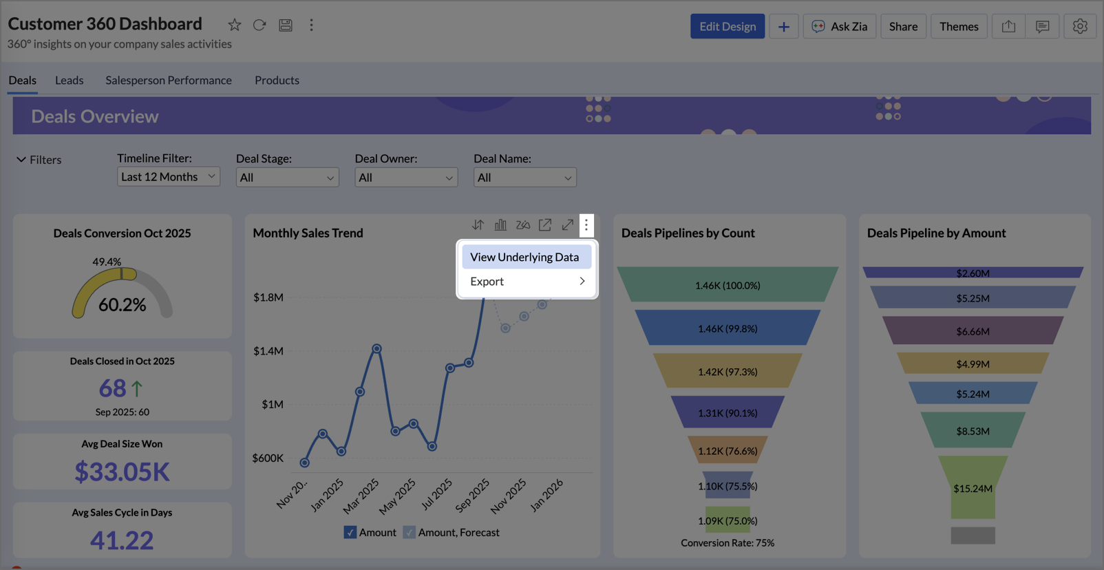Select View Underlying Data menu option
Image resolution: width=1104 pixels, height=570 pixels.
[525, 257]
